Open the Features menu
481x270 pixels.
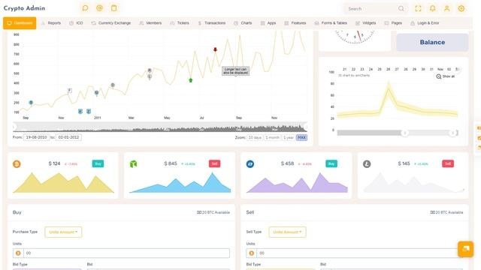coord(295,23)
